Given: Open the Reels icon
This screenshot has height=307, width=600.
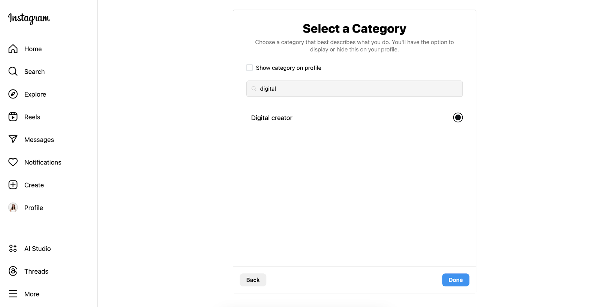Looking at the screenshot, I should [13, 117].
